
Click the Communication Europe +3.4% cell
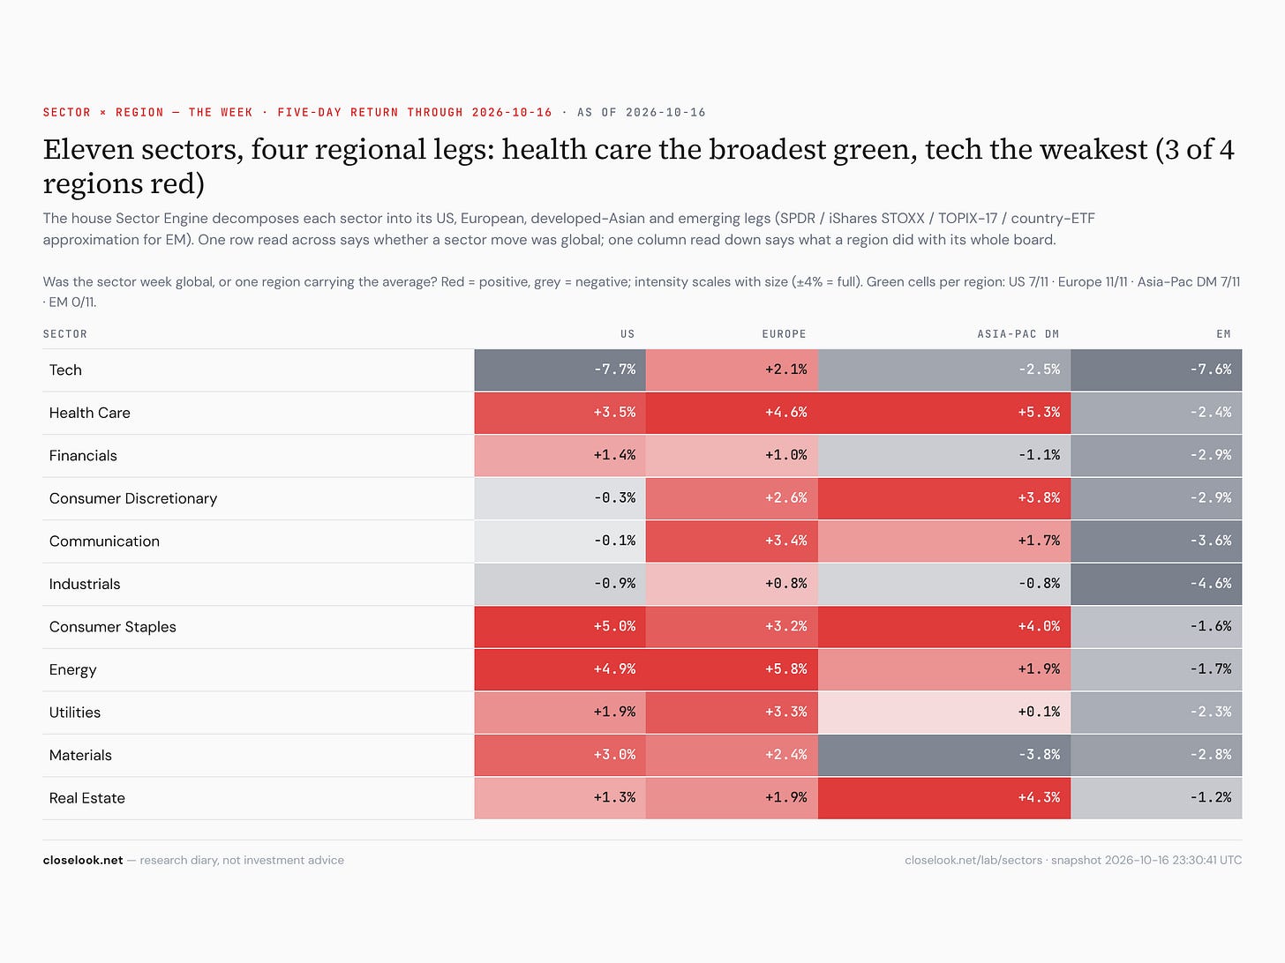(x=732, y=541)
